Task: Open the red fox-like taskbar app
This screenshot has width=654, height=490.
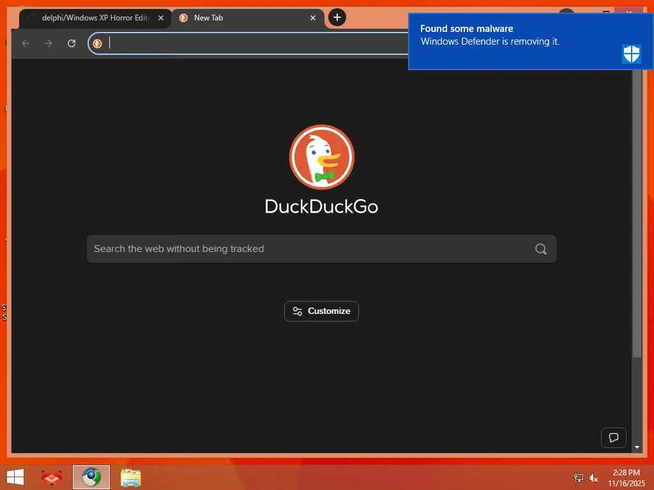Action: [52, 477]
